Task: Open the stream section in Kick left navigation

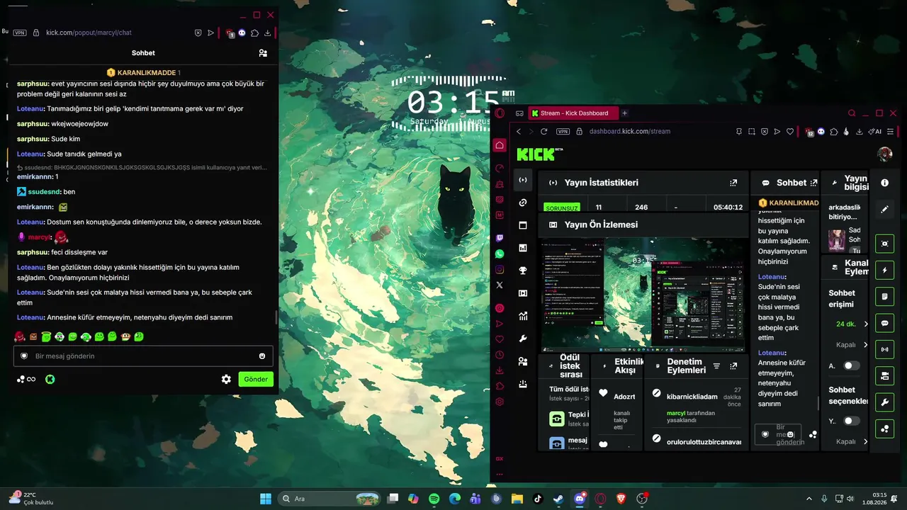Action: click(523, 180)
